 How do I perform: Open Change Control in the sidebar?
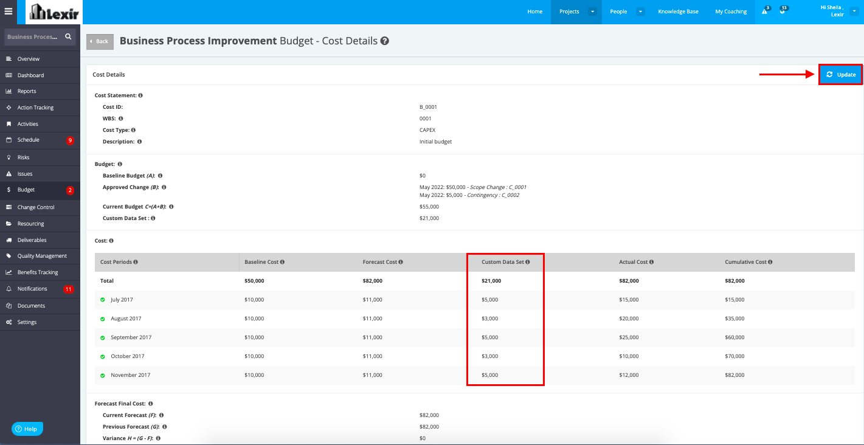coord(40,207)
